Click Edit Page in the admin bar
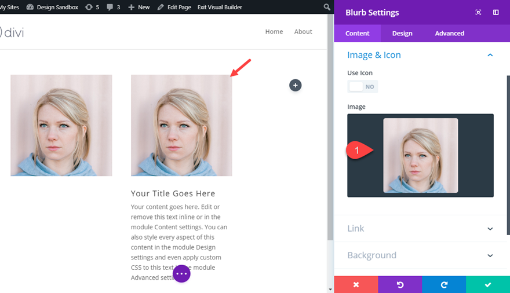 click(174, 7)
